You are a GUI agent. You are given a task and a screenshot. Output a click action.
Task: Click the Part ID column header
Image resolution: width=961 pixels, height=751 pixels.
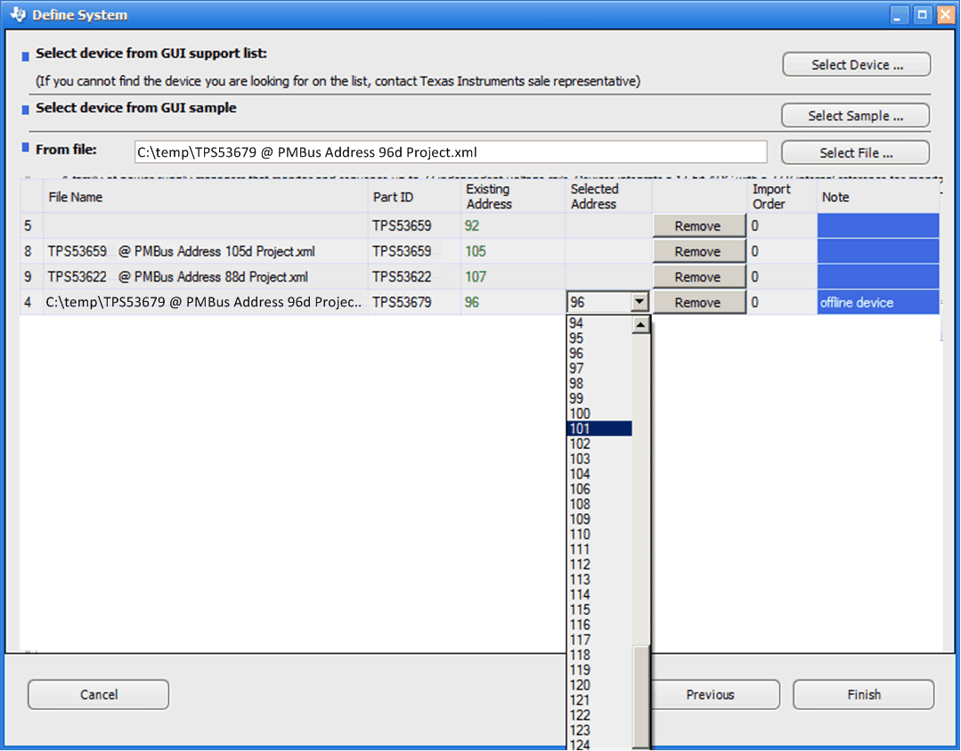click(x=393, y=197)
